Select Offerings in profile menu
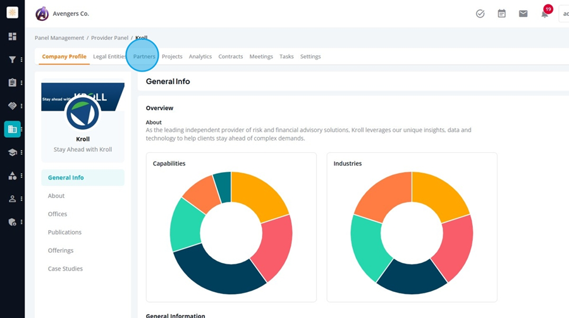The image size is (569, 318). [61, 250]
